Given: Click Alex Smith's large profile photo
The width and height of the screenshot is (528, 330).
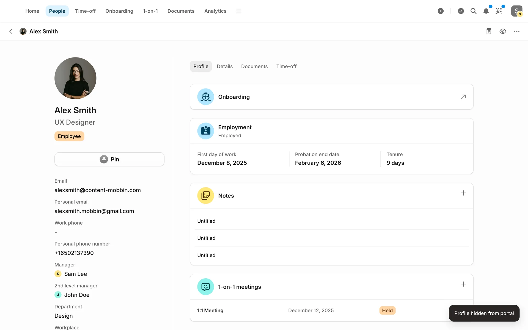Looking at the screenshot, I should click(x=75, y=78).
